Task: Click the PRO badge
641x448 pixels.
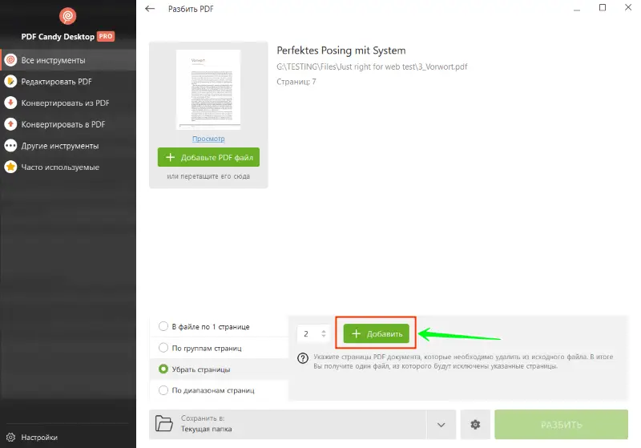Action: pos(106,36)
